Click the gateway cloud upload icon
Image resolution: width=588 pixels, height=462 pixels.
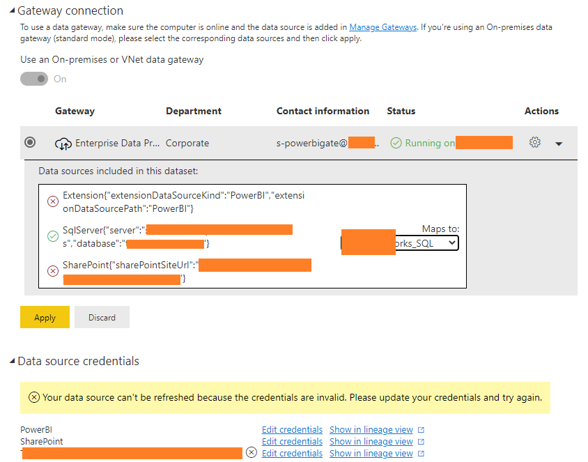tap(63, 144)
